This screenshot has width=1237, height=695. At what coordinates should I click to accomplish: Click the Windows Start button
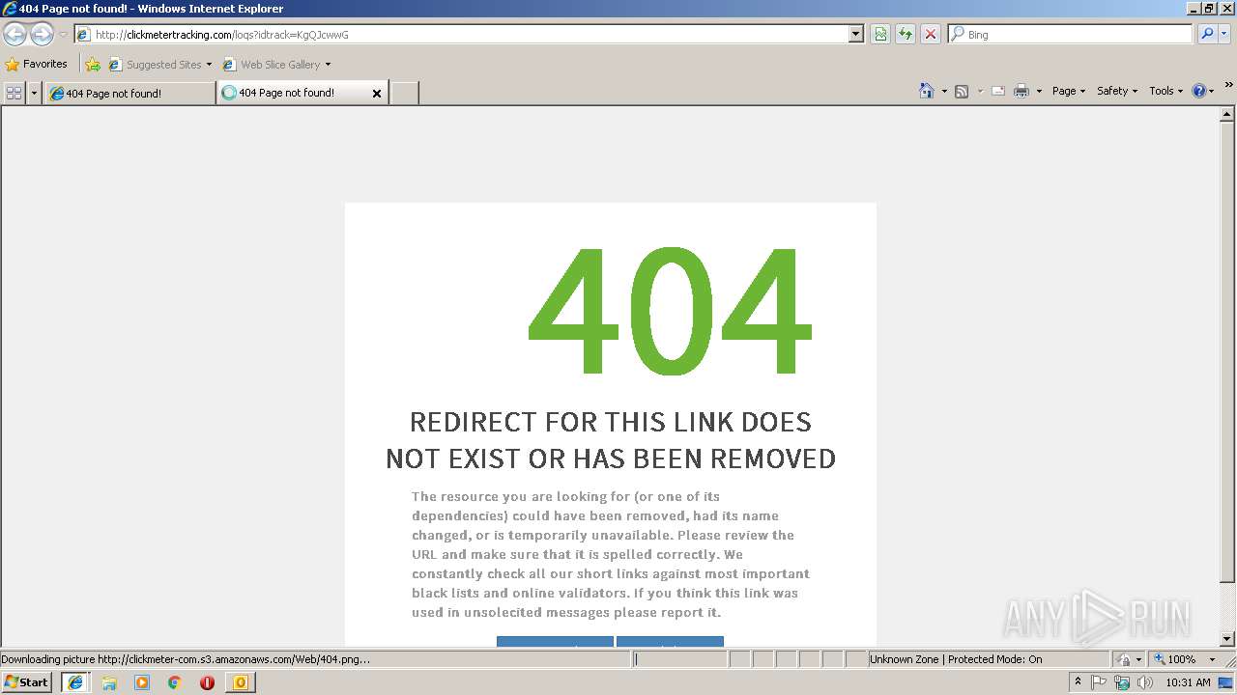pos(26,682)
